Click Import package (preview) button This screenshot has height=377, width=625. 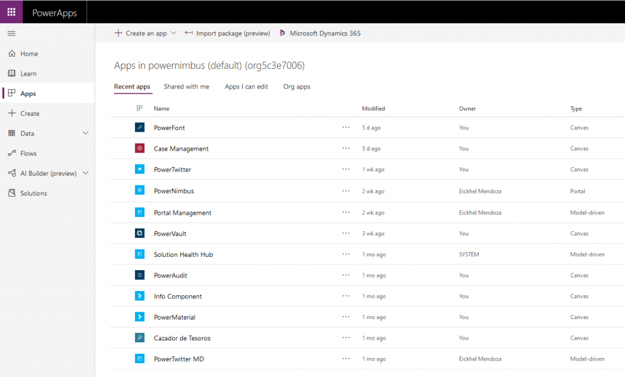click(x=227, y=34)
